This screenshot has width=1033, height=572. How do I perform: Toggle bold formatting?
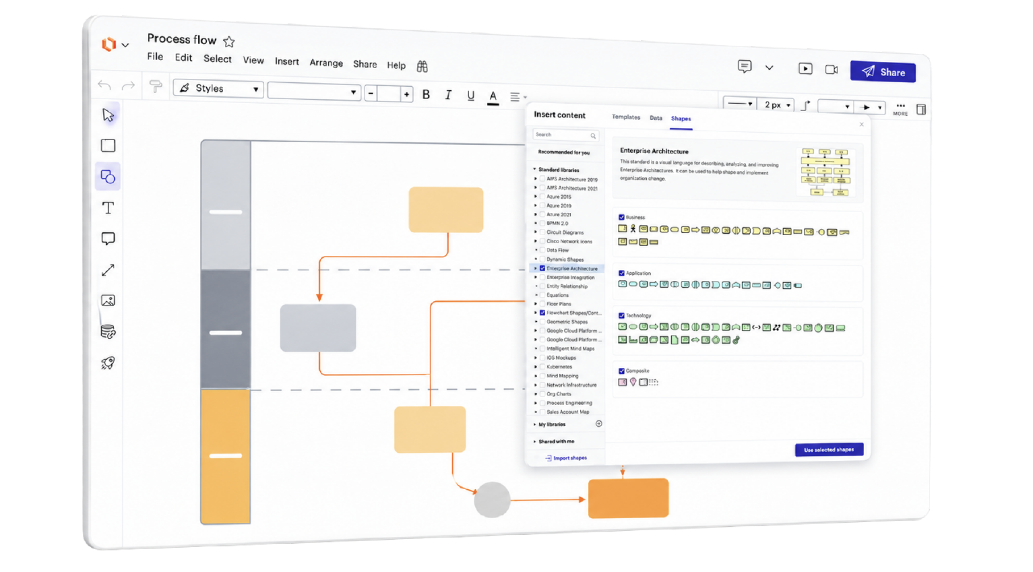426,95
